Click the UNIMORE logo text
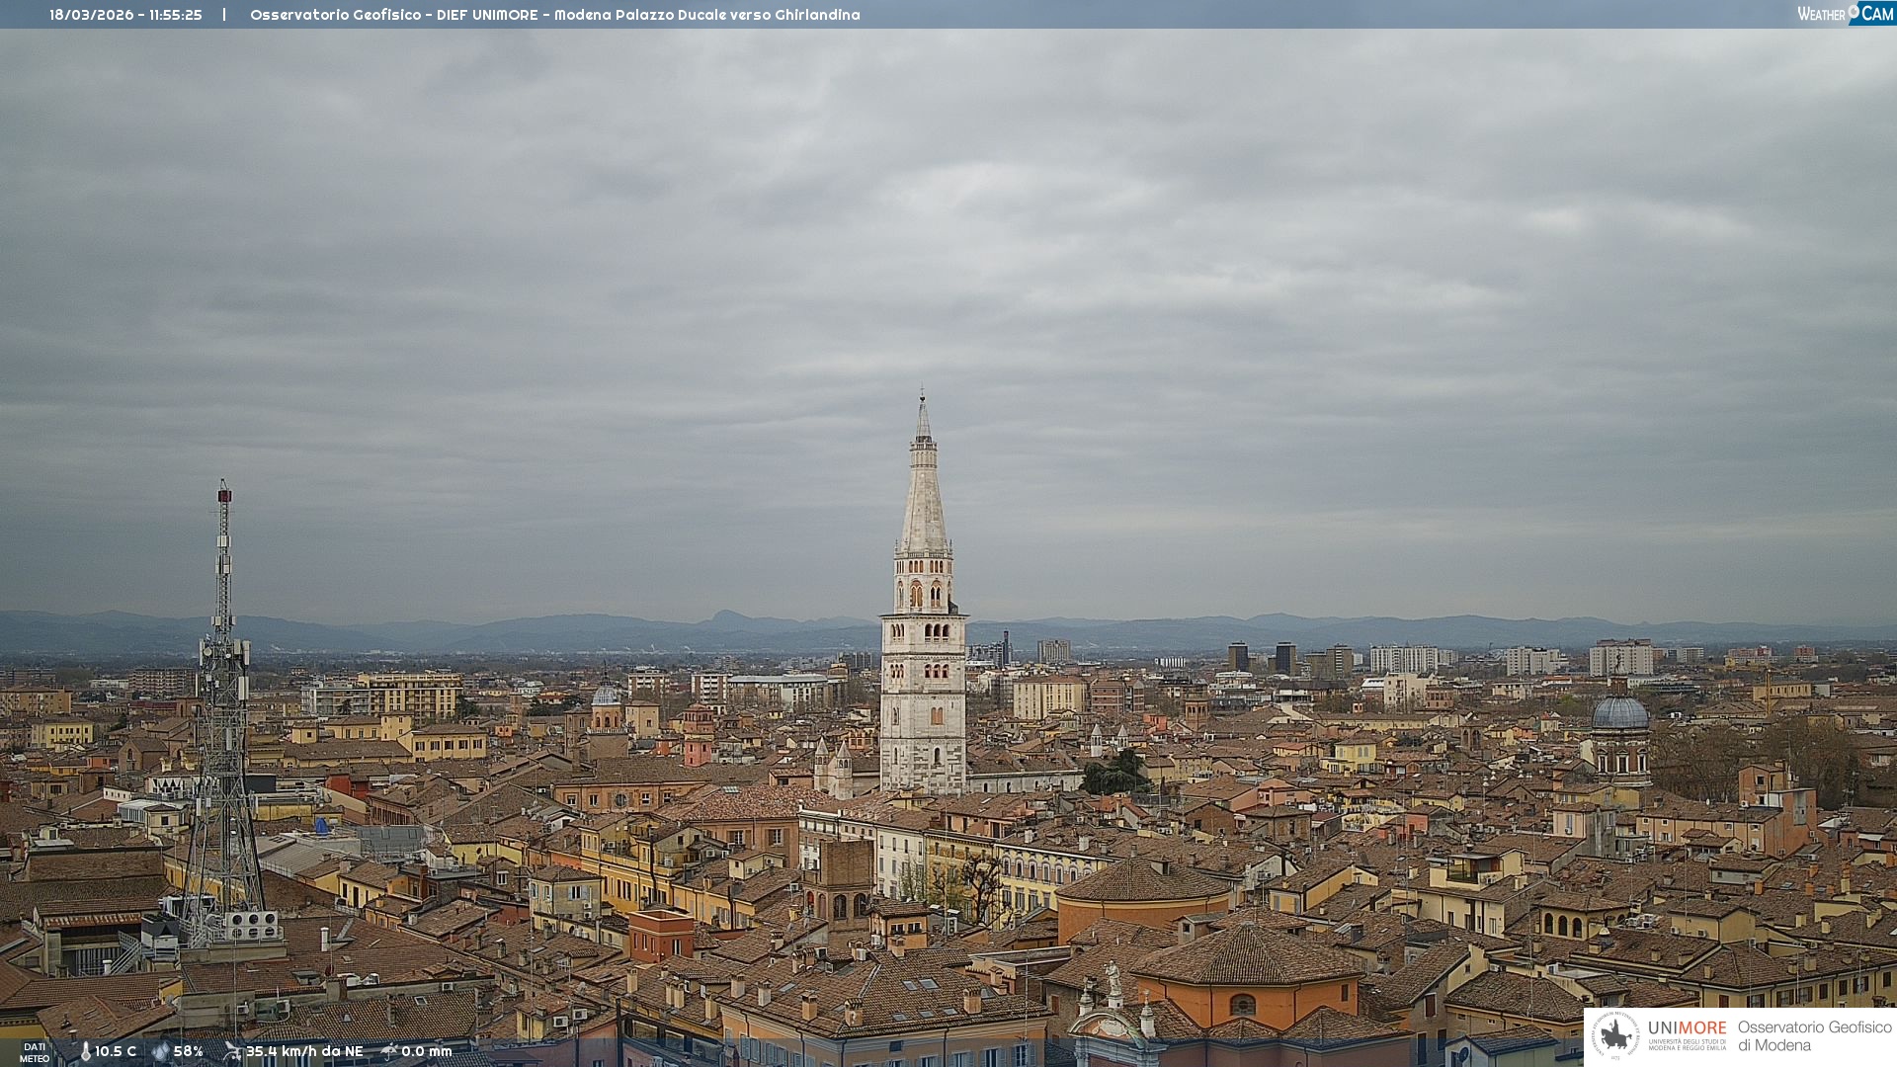The height and width of the screenshot is (1067, 1897). [1687, 1028]
